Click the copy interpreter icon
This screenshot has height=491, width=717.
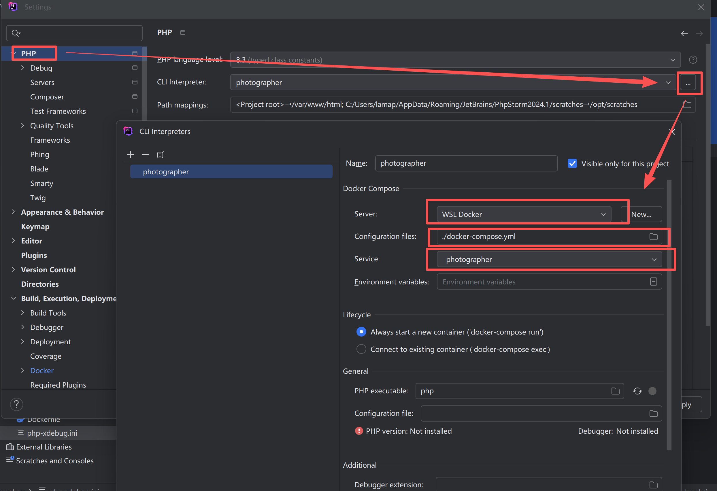tap(161, 154)
